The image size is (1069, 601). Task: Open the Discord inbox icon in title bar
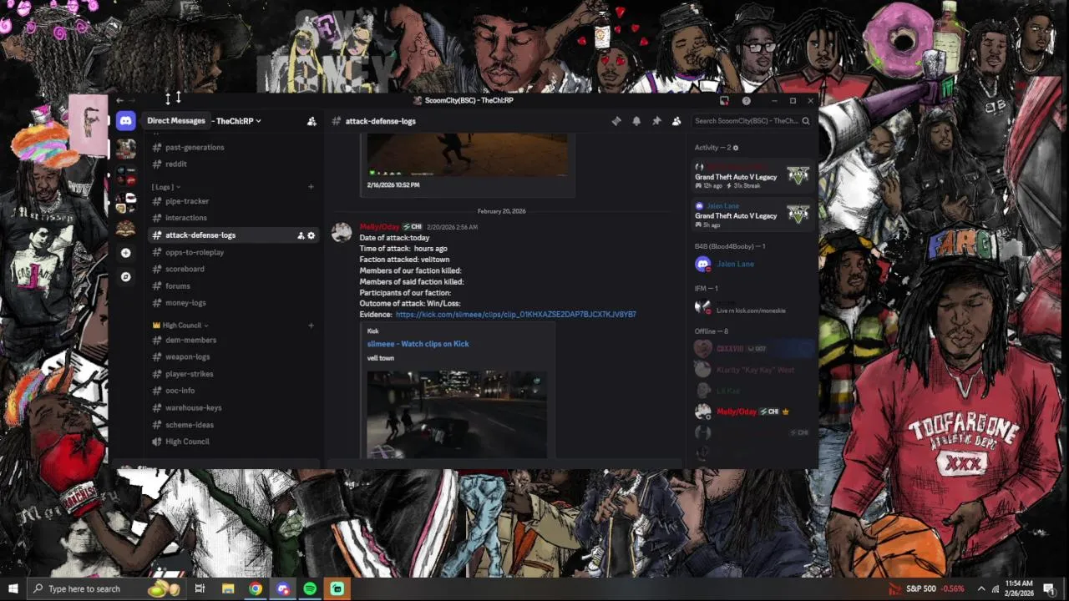click(724, 101)
